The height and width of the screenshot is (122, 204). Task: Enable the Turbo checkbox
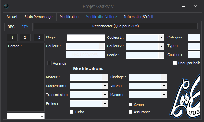pos(71,112)
